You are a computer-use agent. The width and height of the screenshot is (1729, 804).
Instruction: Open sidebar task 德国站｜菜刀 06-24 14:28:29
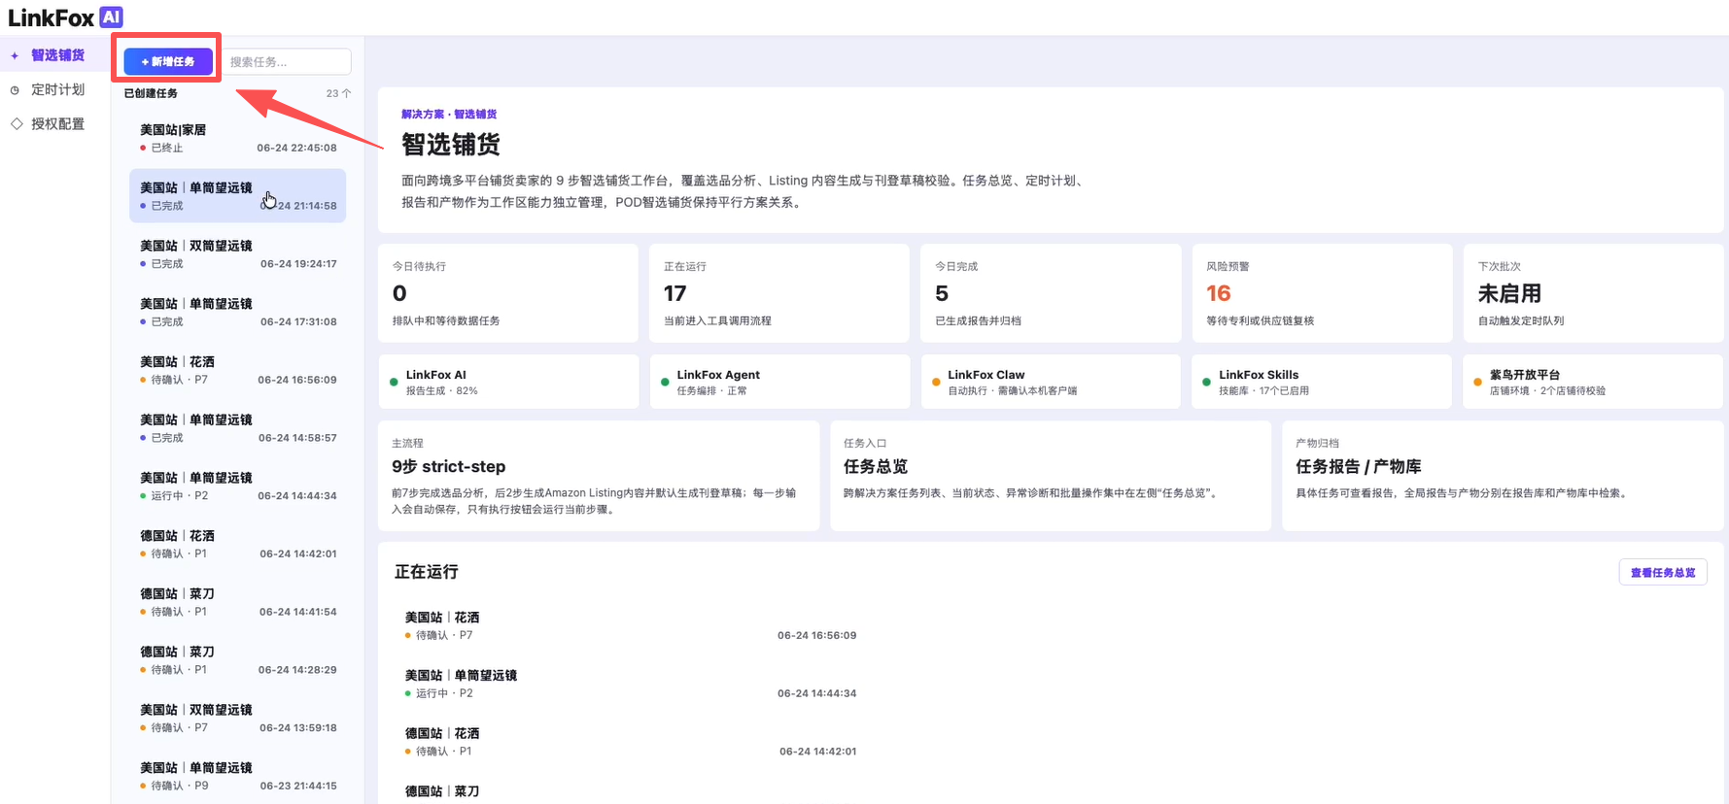coord(238,660)
